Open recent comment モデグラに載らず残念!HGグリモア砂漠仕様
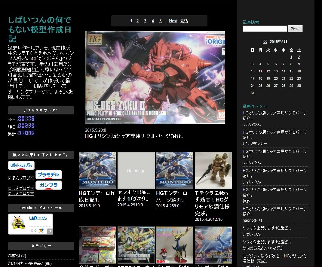 (275, 259)
